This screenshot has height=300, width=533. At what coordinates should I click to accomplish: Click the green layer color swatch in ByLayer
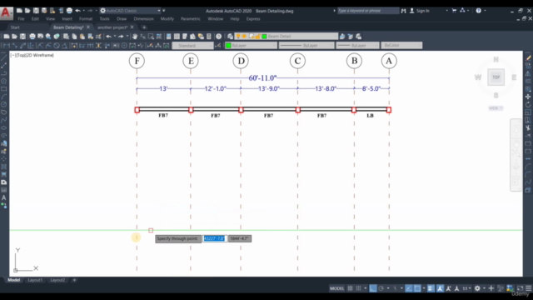tap(229, 45)
